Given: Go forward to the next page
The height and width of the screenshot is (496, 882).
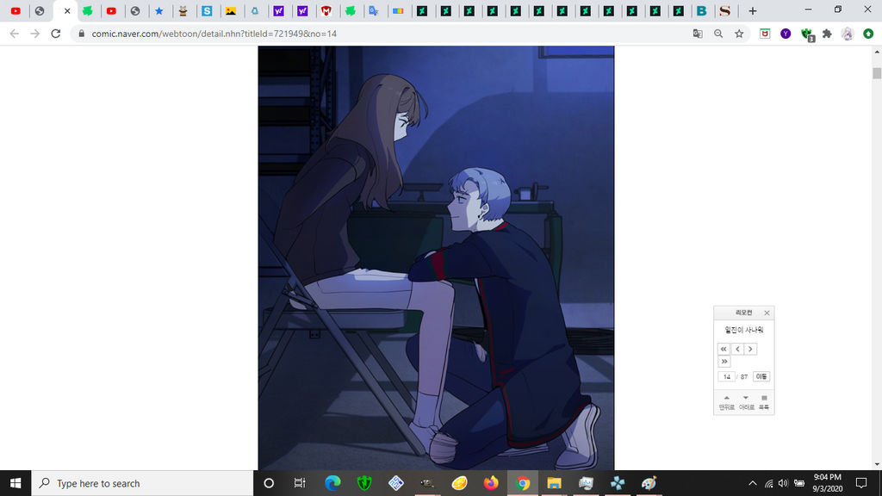Looking at the screenshot, I should point(34,34).
